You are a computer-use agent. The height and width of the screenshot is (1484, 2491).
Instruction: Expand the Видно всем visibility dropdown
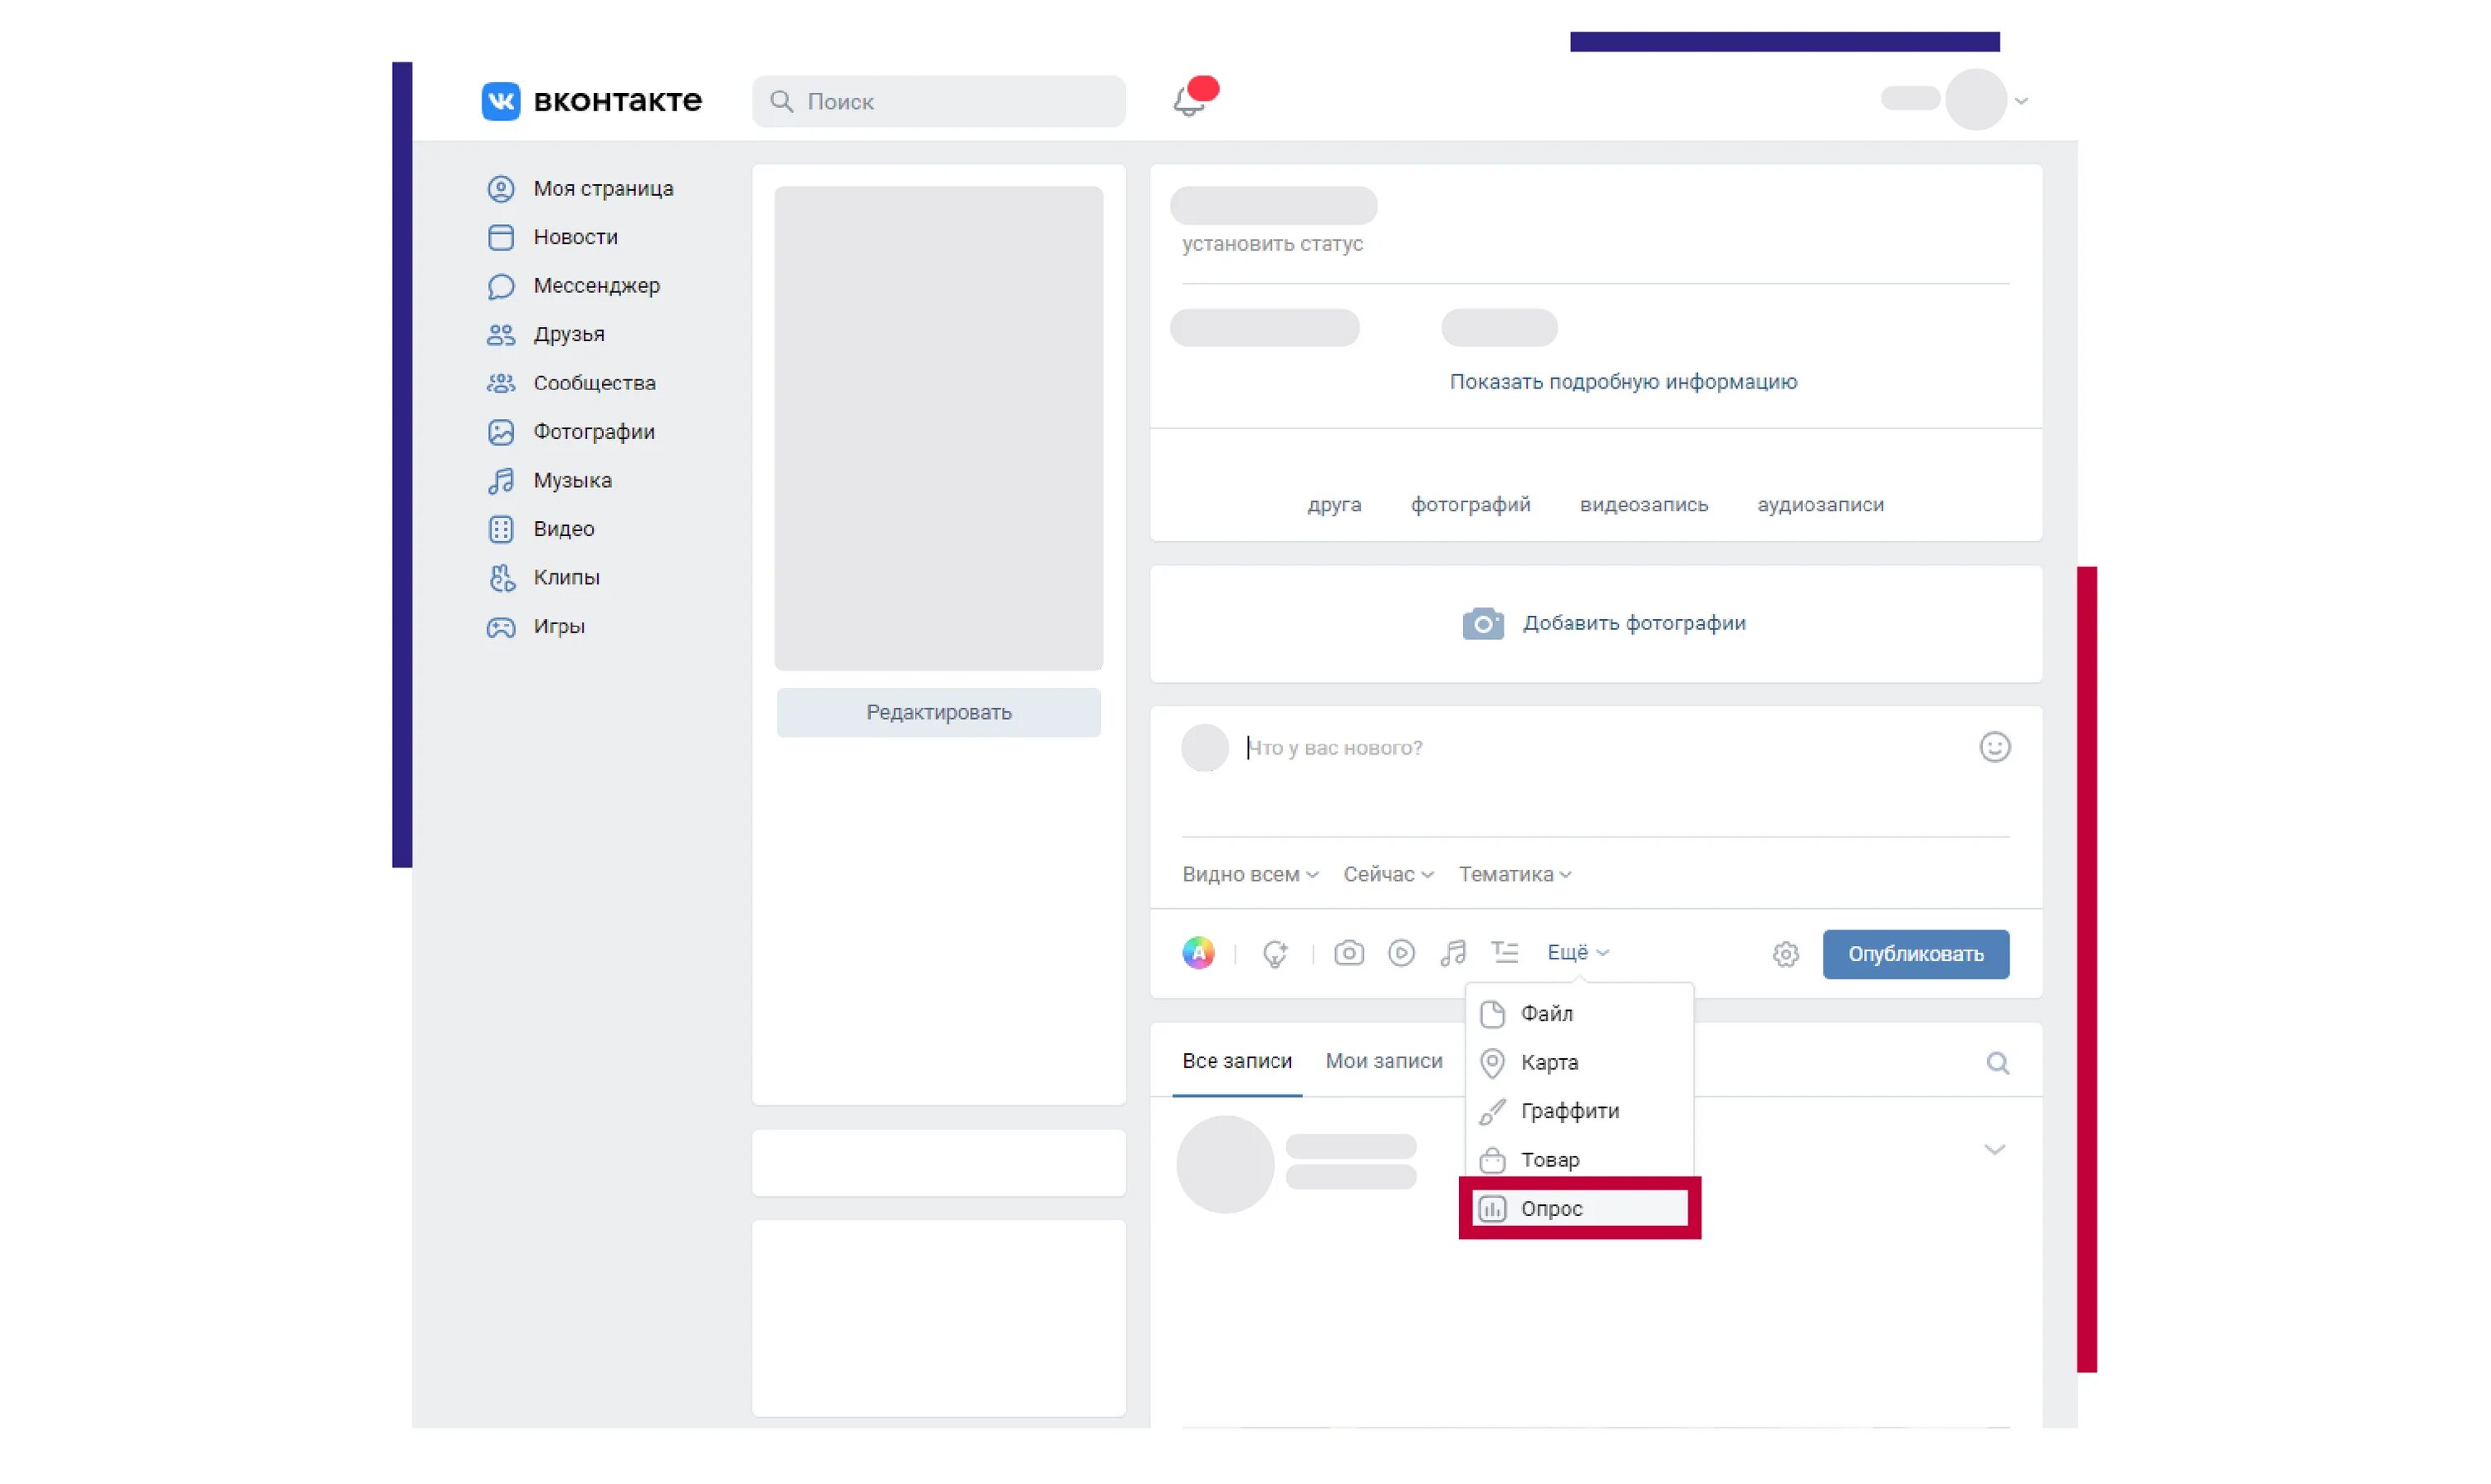click(x=1250, y=874)
